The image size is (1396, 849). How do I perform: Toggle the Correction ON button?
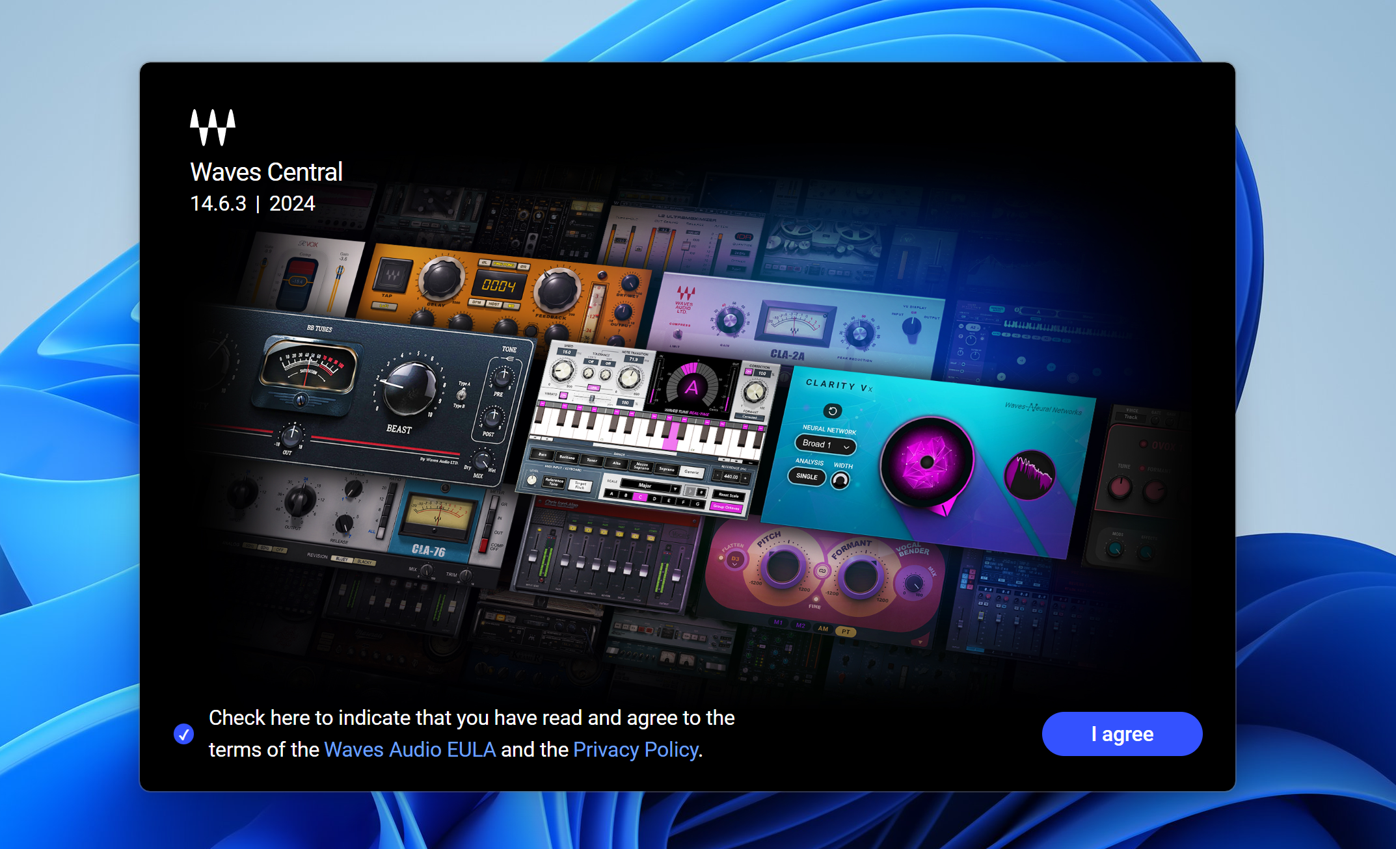[748, 372]
